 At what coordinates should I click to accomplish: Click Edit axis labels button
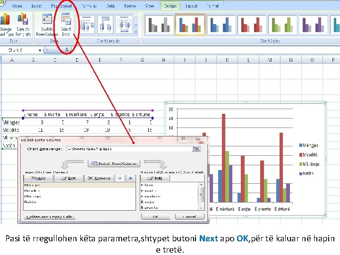point(155,178)
